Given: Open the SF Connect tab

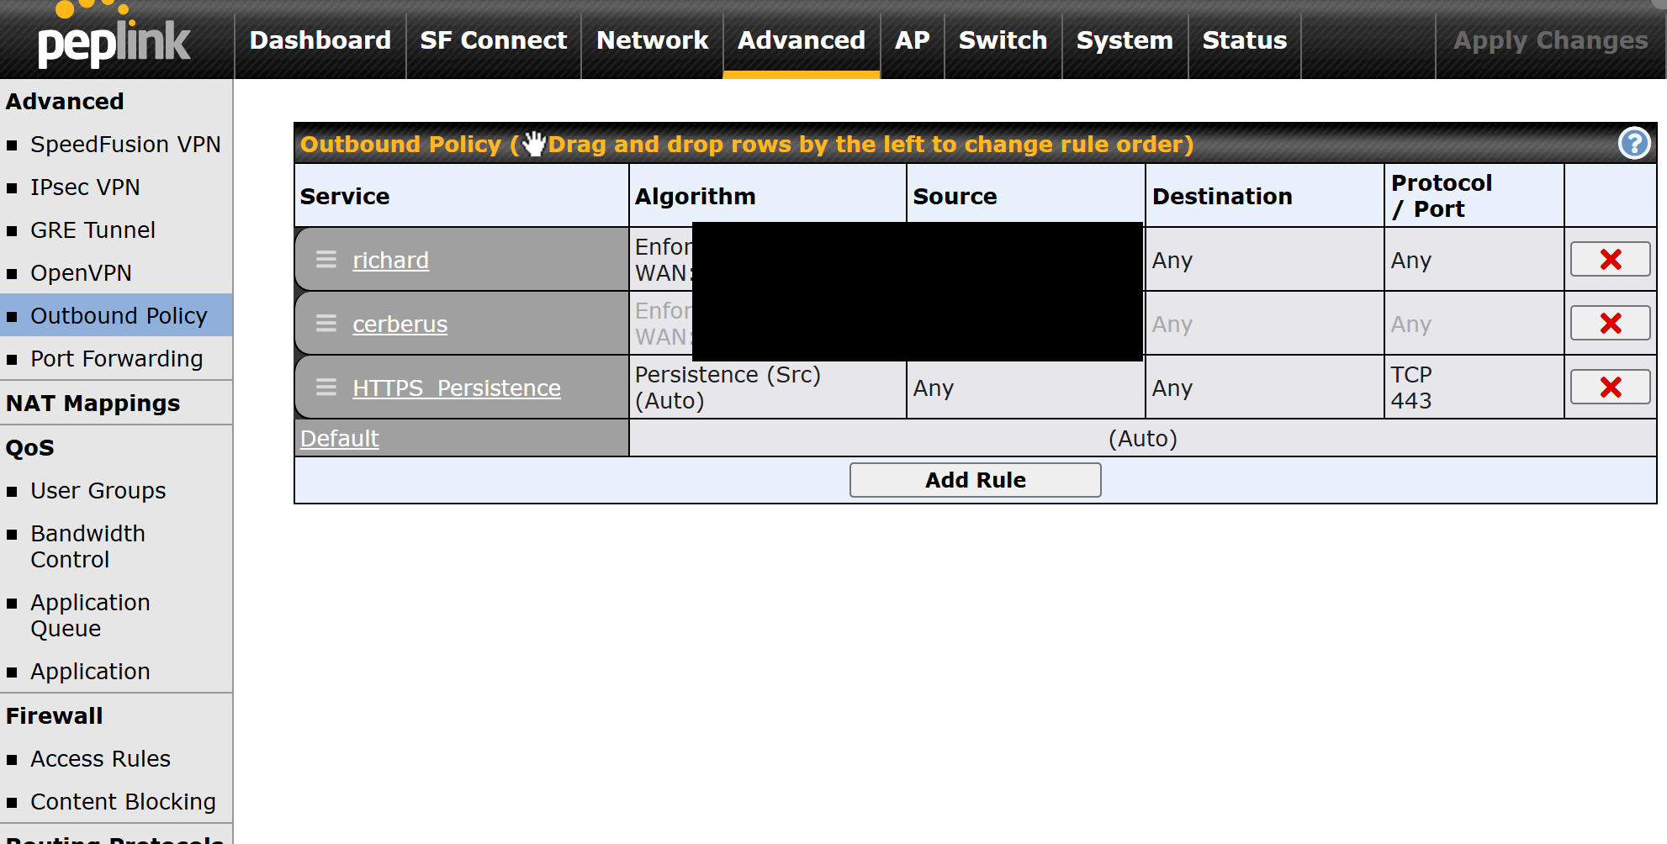Looking at the screenshot, I should 494,40.
